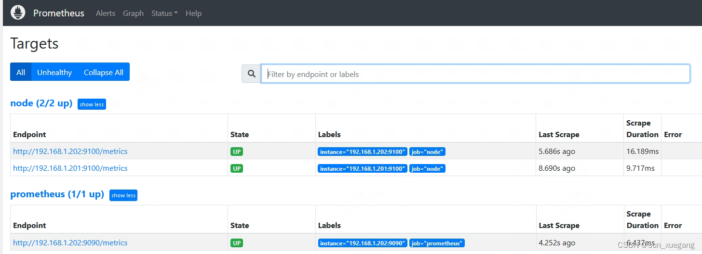Viewport: 702px width, 254px height.
Task: Click Last Scrape header in node table
Action: click(559, 135)
